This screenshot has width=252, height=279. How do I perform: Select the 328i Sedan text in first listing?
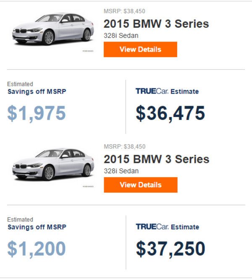[x=121, y=36]
